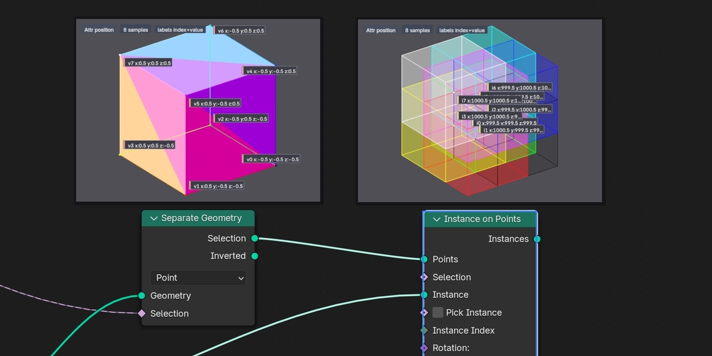Click the Points input socket
Viewport: 712px width, 356px height.
[x=424, y=259]
